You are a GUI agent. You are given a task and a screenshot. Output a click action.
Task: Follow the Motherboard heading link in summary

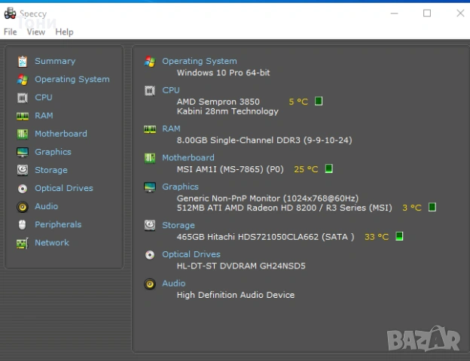(188, 158)
